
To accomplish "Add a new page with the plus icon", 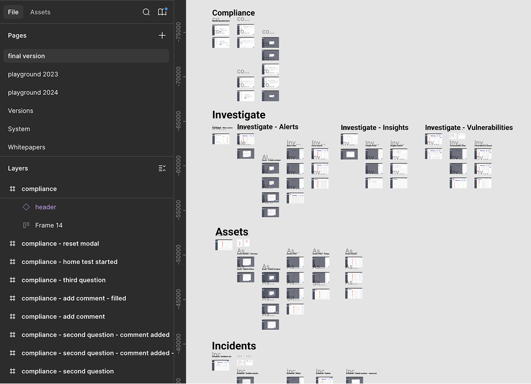I will click(x=162, y=35).
